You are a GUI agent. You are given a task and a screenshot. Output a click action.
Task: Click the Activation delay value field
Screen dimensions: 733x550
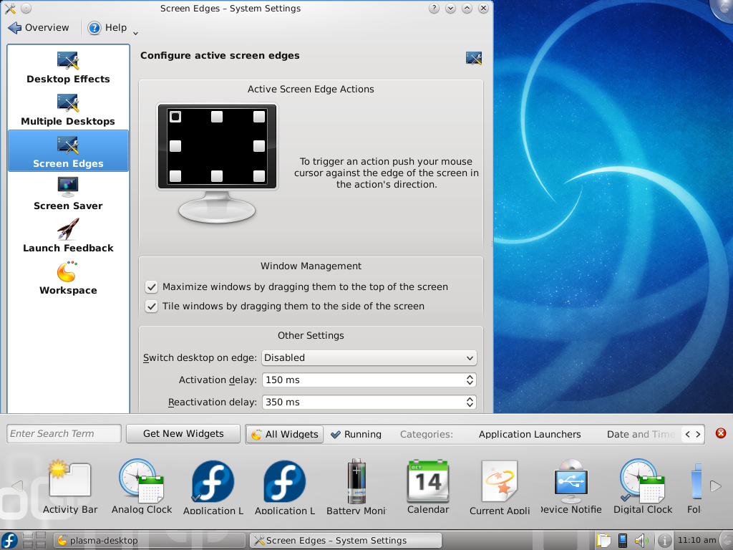click(x=363, y=380)
